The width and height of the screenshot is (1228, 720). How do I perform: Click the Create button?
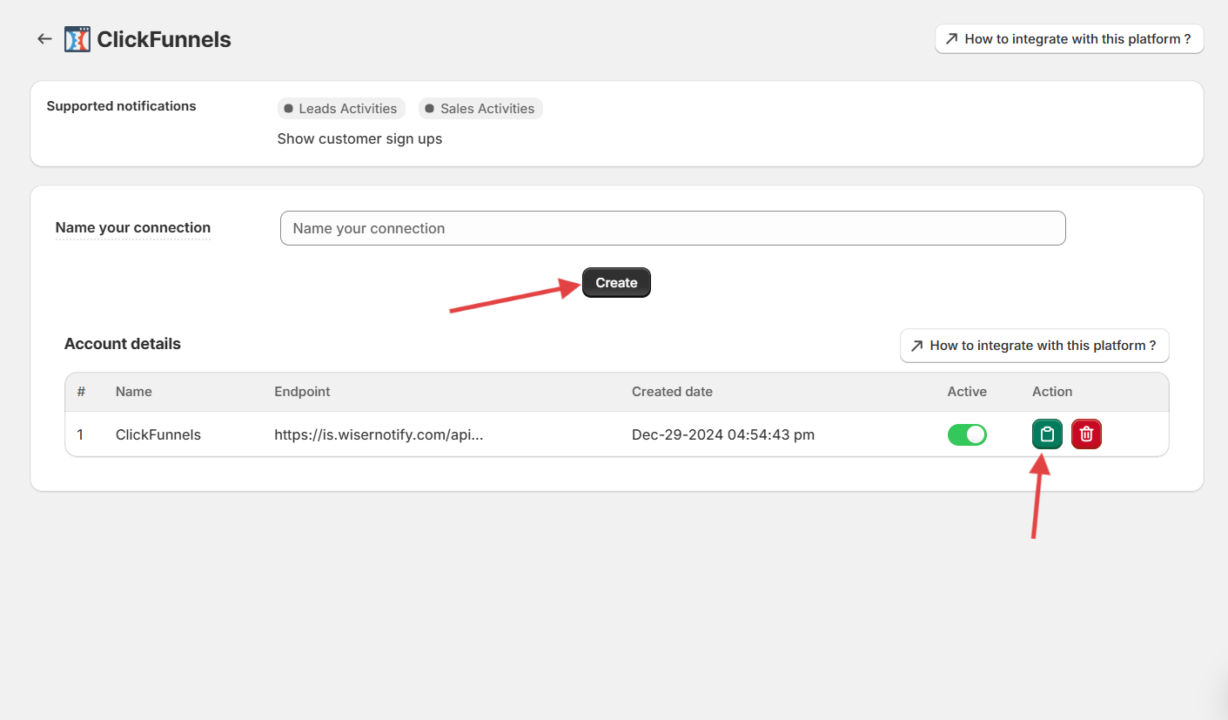click(x=616, y=283)
